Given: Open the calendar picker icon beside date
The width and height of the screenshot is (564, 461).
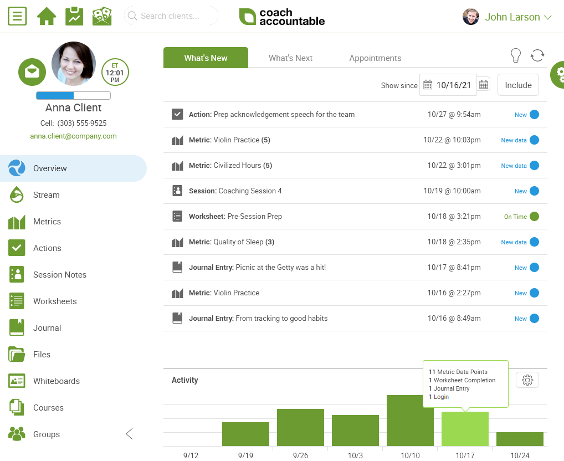Looking at the screenshot, I should [484, 85].
